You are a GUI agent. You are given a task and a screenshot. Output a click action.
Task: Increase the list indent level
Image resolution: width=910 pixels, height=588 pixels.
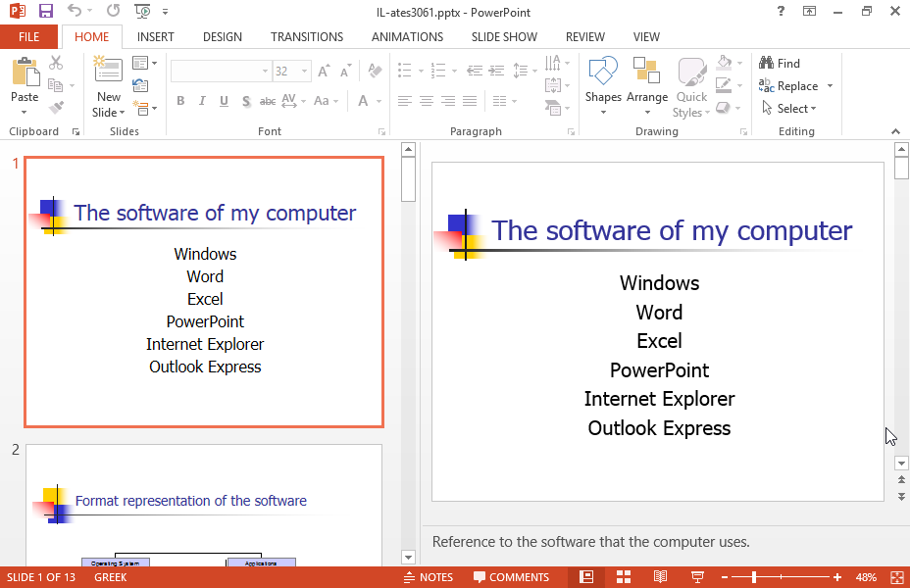pos(496,71)
